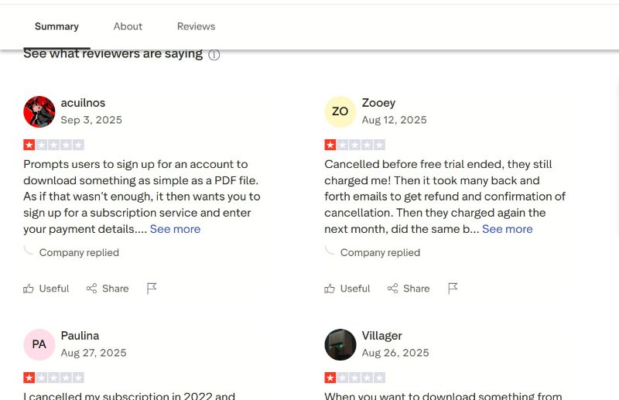Open Paulina's PA avatar
Image resolution: width=619 pixels, height=400 pixels.
(39, 345)
